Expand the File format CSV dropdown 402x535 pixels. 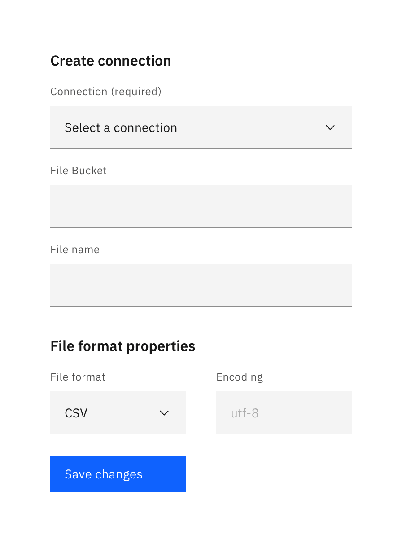pos(118,413)
